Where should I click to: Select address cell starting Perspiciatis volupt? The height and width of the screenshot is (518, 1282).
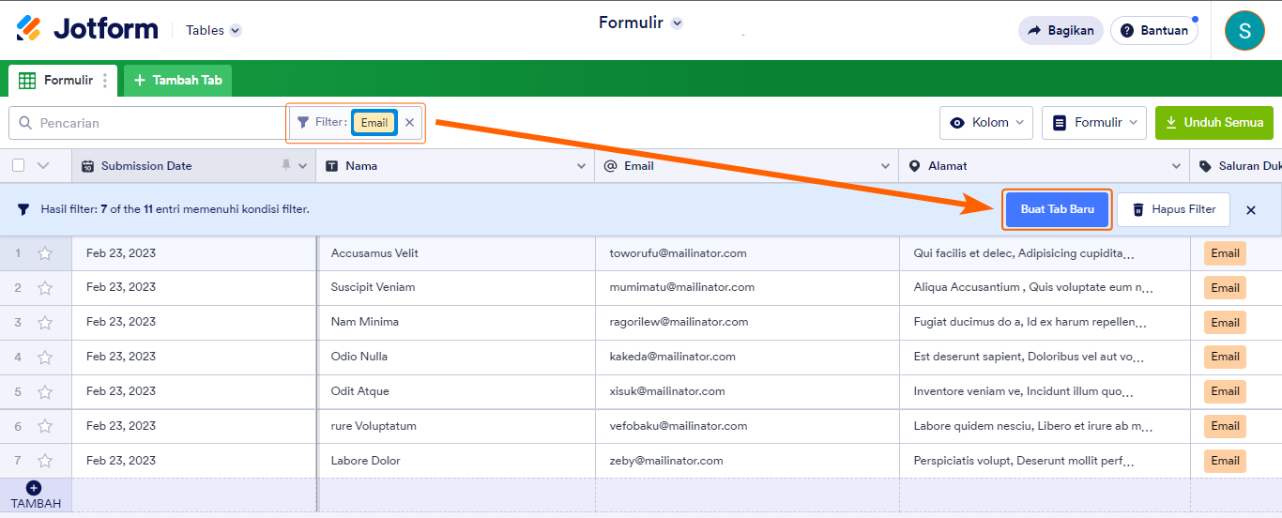tap(1045, 461)
